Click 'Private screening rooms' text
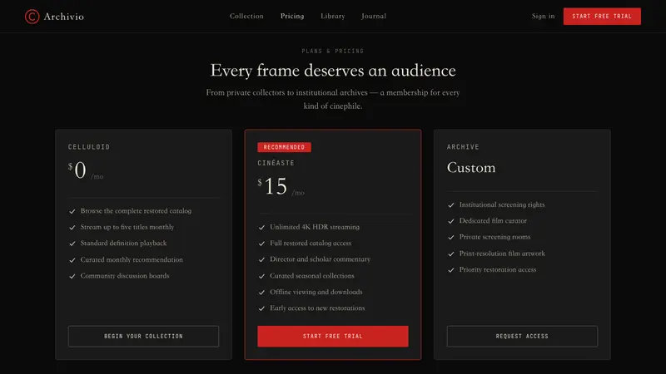666x374 pixels. (495, 237)
